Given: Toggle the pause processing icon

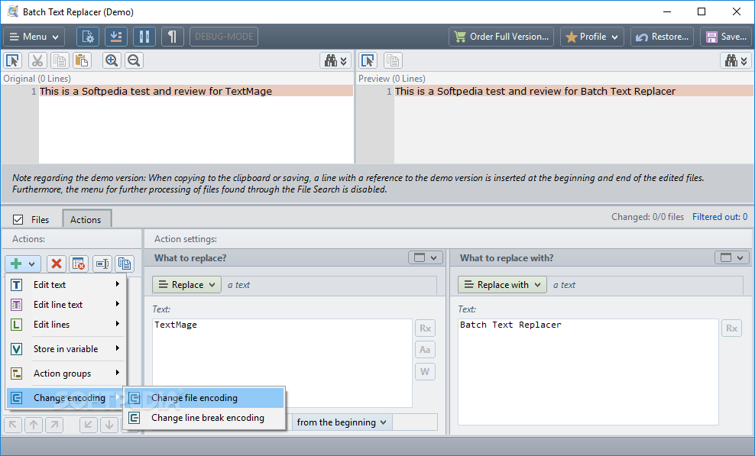Looking at the screenshot, I should pyautogui.click(x=144, y=37).
